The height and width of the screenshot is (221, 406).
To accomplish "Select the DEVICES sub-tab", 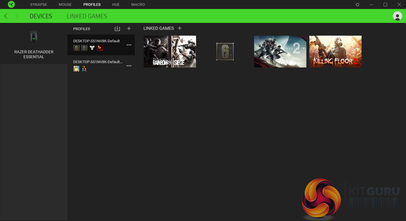I will pos(41,16).
